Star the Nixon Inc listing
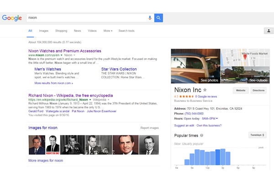Screen dimensions: 274x182 205,90
